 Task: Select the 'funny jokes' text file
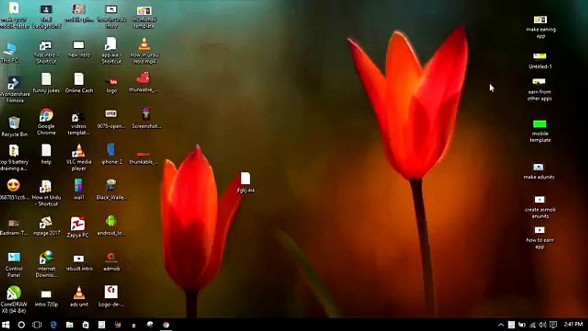click(x=46, y=83)
